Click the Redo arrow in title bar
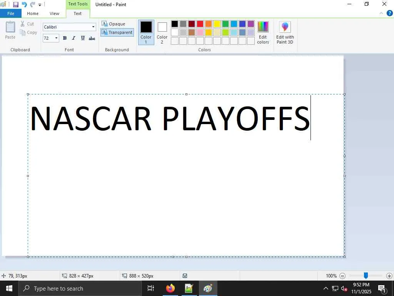The image size is (394, 296). tap(33, 5)
